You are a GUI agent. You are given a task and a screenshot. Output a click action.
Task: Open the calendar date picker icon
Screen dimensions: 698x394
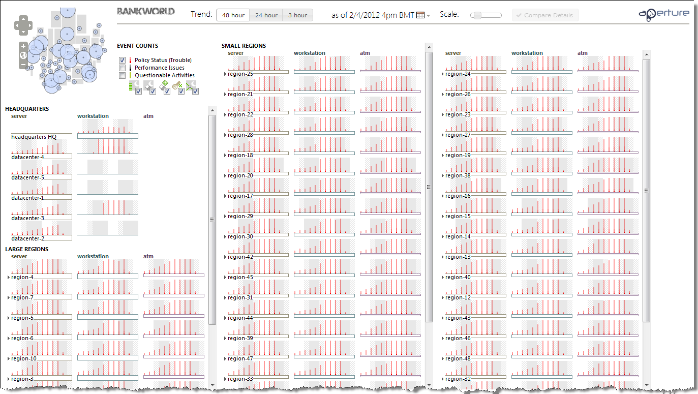[x=420, y=15]
